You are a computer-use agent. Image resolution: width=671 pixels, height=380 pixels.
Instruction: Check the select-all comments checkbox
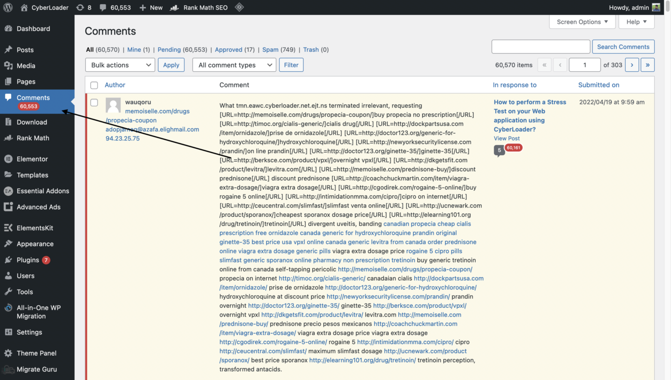[94, 85]
